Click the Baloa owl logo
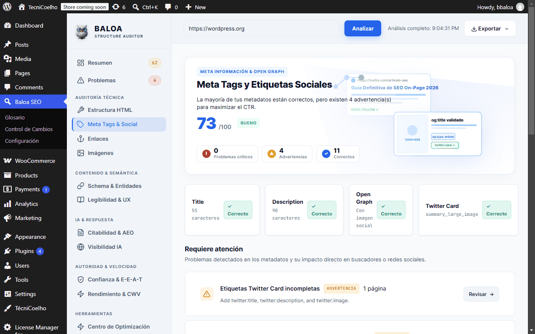This screenshot has width=535, height=334. [x=82, y=32]
